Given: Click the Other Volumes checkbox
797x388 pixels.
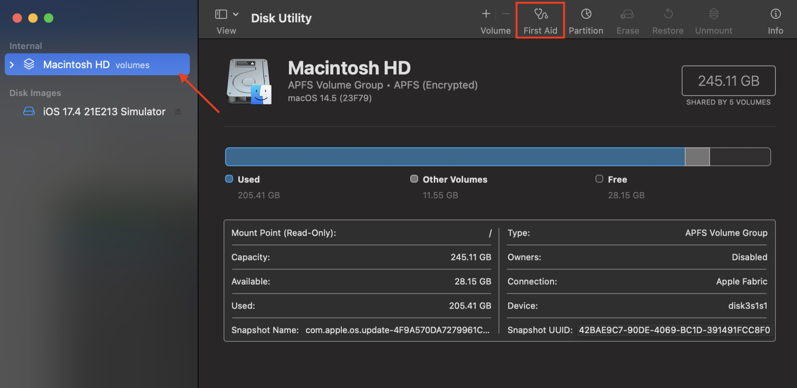Looking at the screenshot, I should (414, 179).
